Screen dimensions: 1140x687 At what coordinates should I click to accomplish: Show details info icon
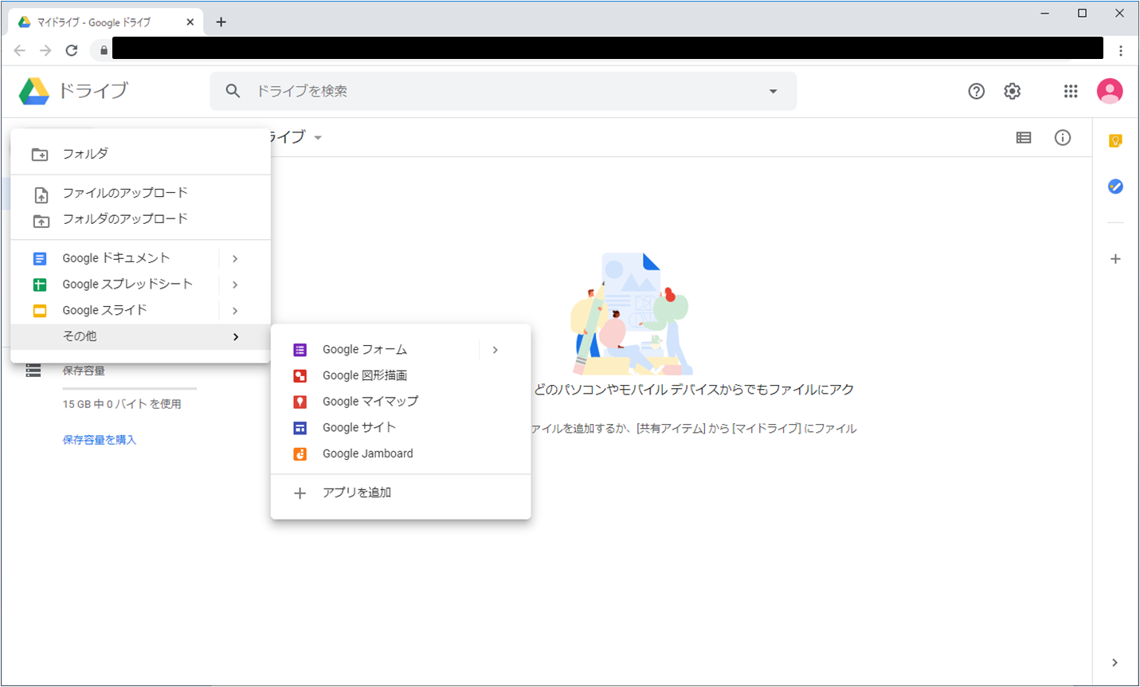(x=1063, y=138)
